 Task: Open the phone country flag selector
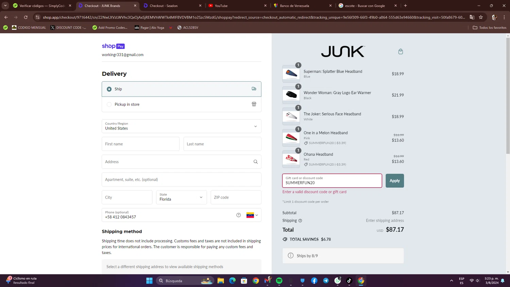coord(252,215)
